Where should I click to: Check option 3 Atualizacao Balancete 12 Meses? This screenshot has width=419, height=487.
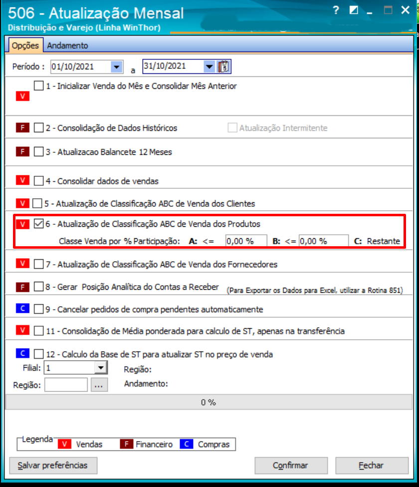[39, 151]
